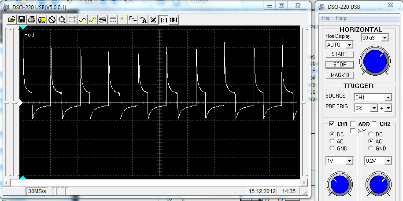Click the FFT spectrum icon
The image size is (403, 201).
tap(133, 19)
